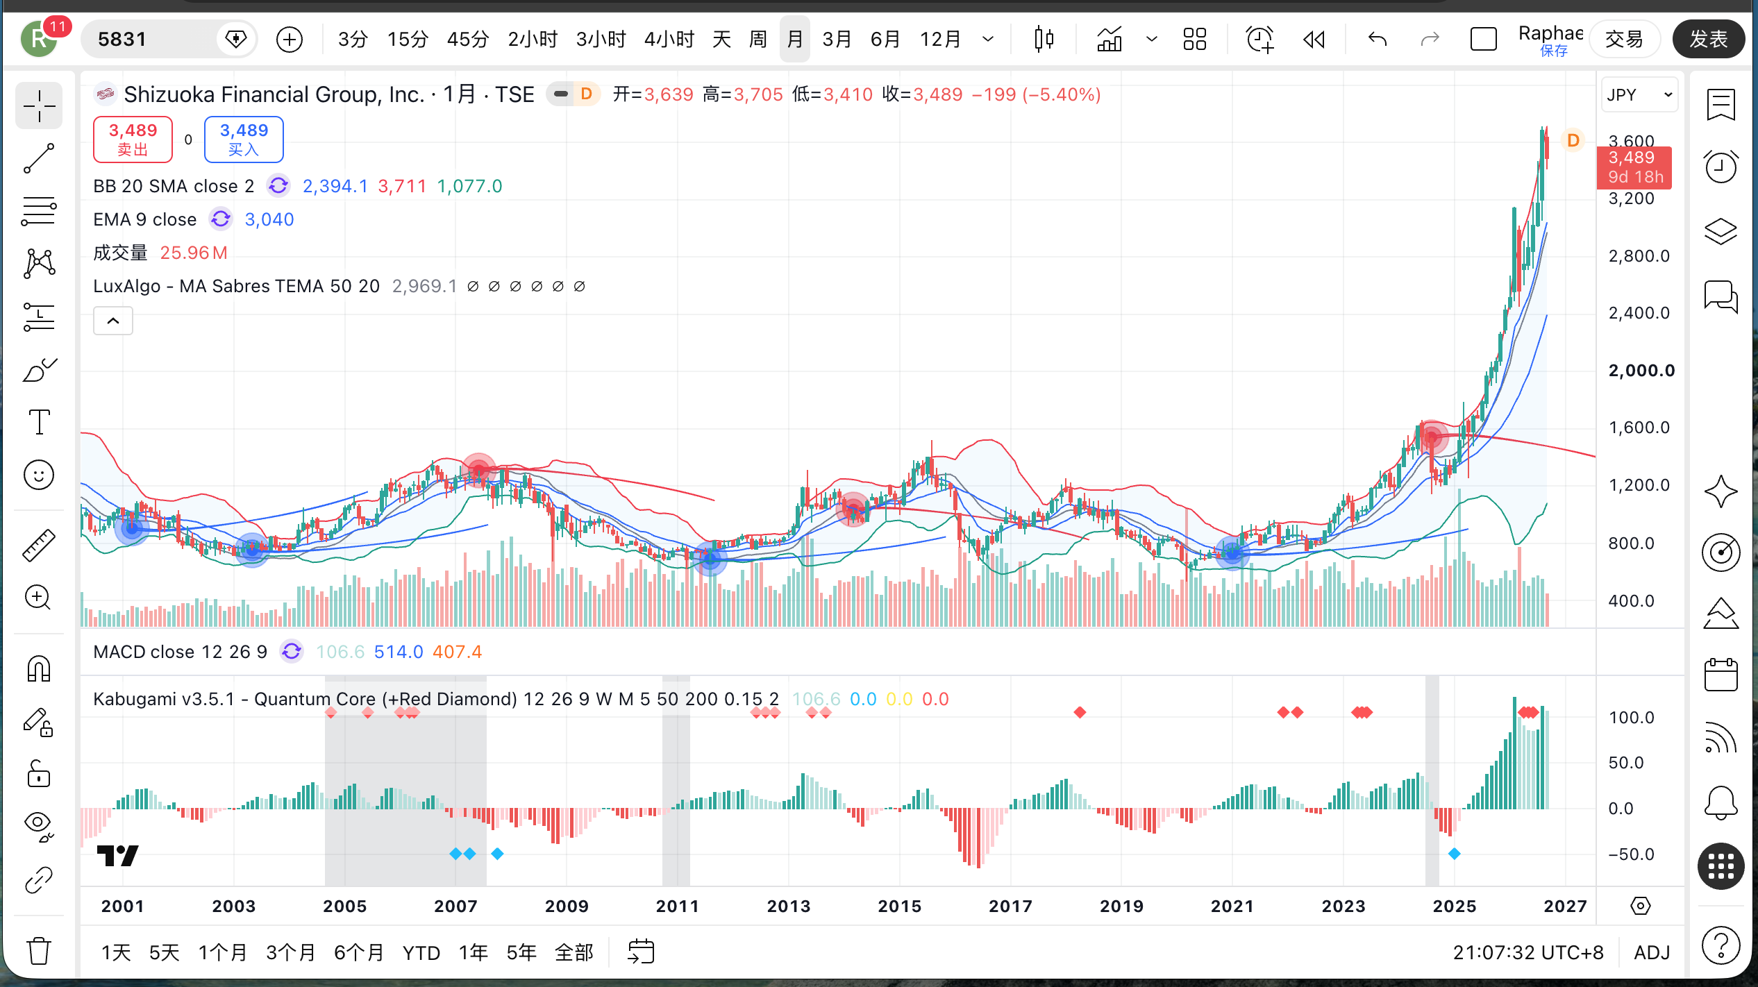Add a symbol to compare with plus icon

[x=289, y=39]
